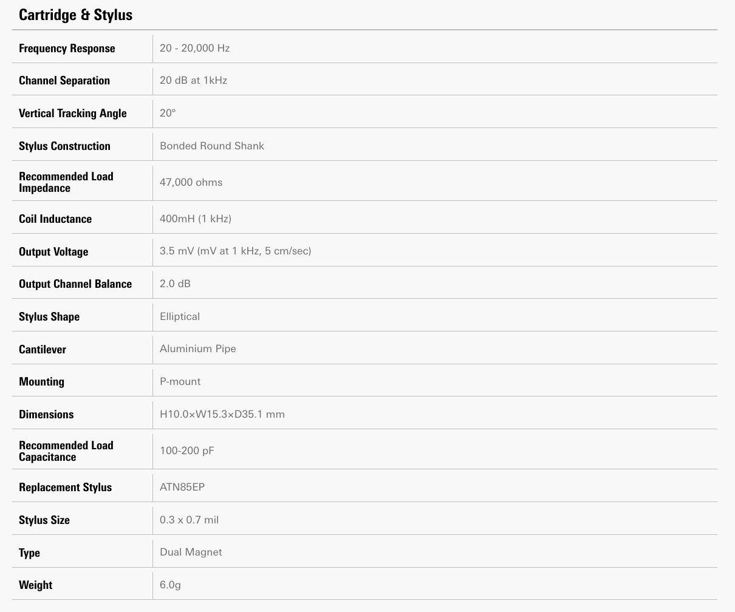The width and height of the screenshot is (735, 612).
Task: Click the Frequency Response label
Action: 67,49
